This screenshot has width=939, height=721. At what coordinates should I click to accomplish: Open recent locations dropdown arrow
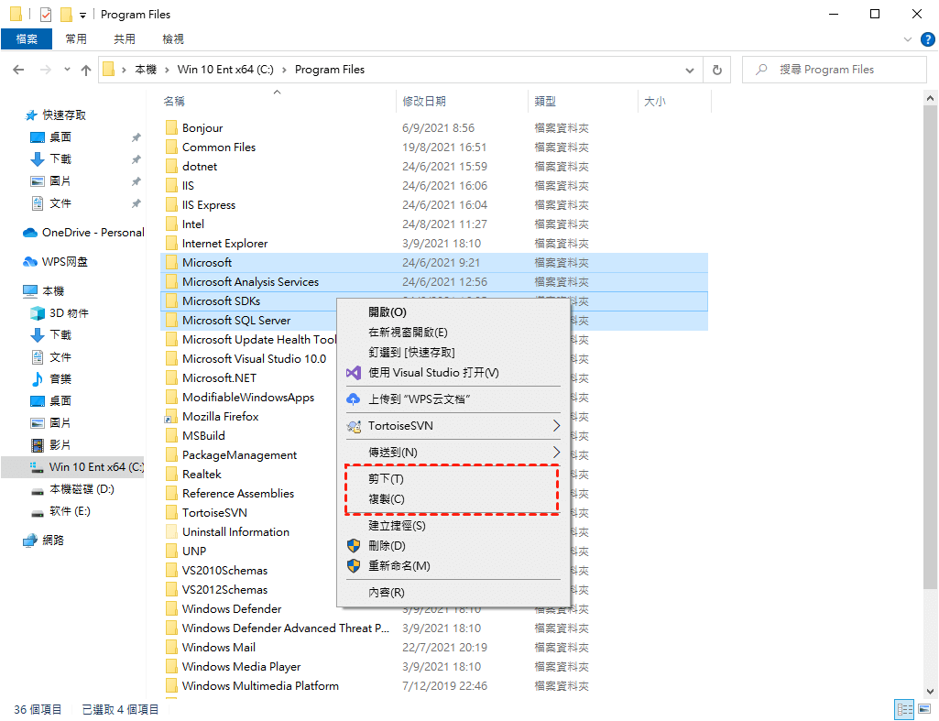coord(67,70)
